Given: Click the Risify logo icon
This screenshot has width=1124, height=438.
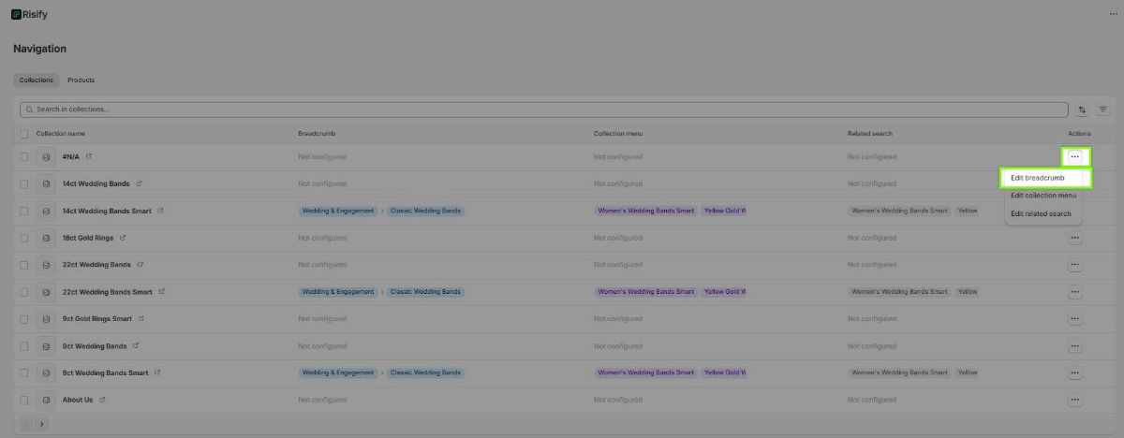Looking at the screenshot, I should click(x=16, y=14).
